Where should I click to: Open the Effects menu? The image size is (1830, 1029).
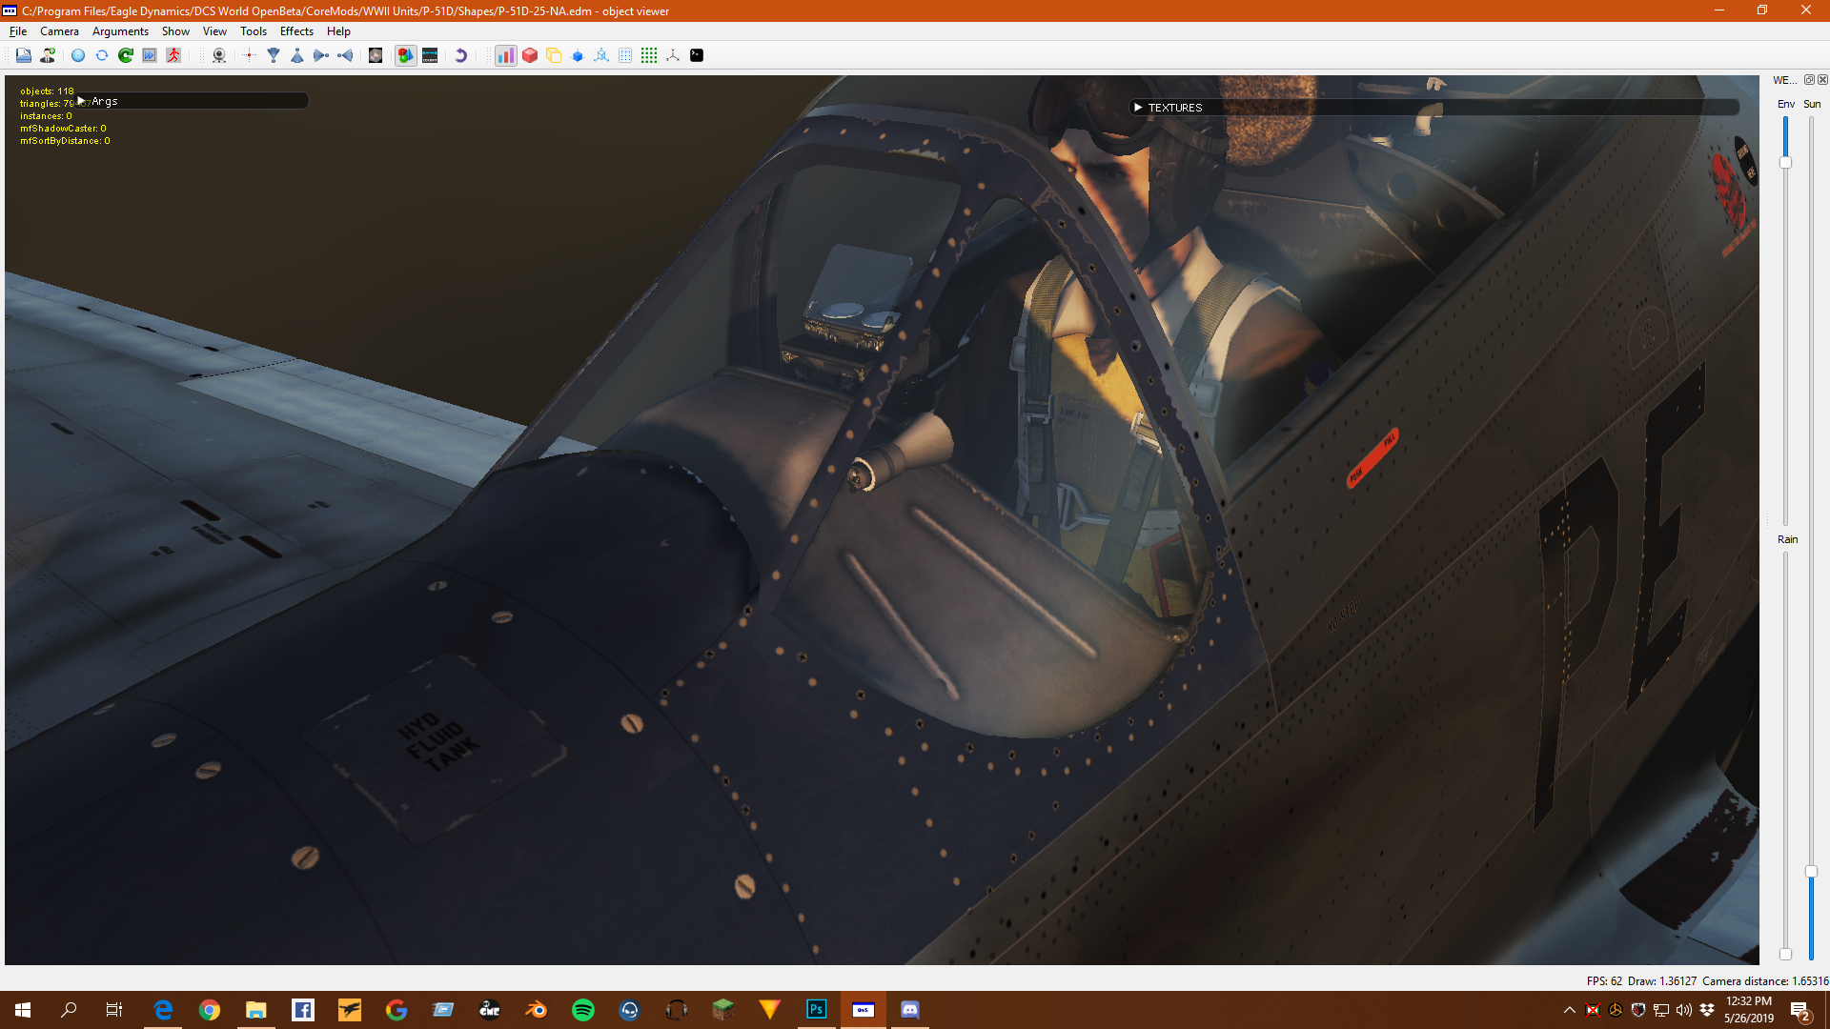click(x=296, y=31)
